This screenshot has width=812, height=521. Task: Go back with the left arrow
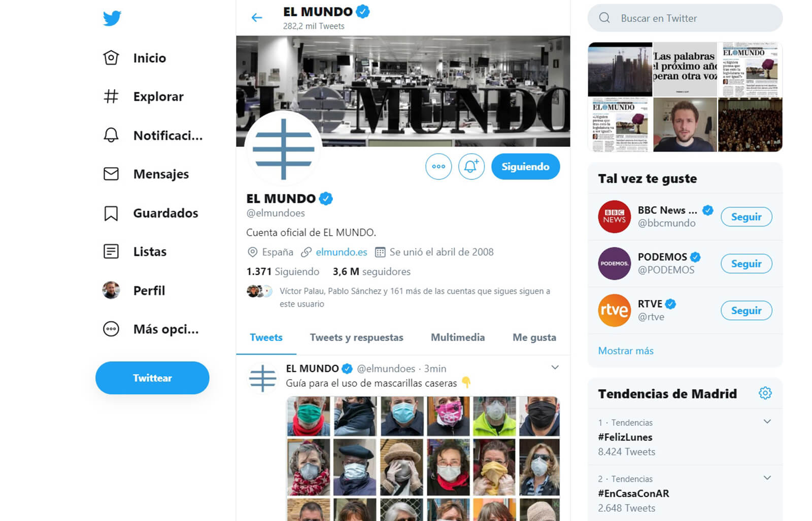(257, 18)
